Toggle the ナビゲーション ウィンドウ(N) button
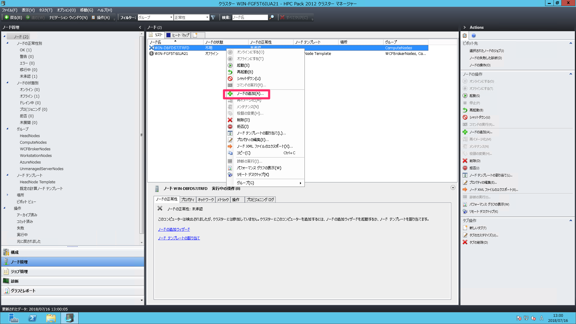Screen dimensions: 576x324 coord(69,17)
